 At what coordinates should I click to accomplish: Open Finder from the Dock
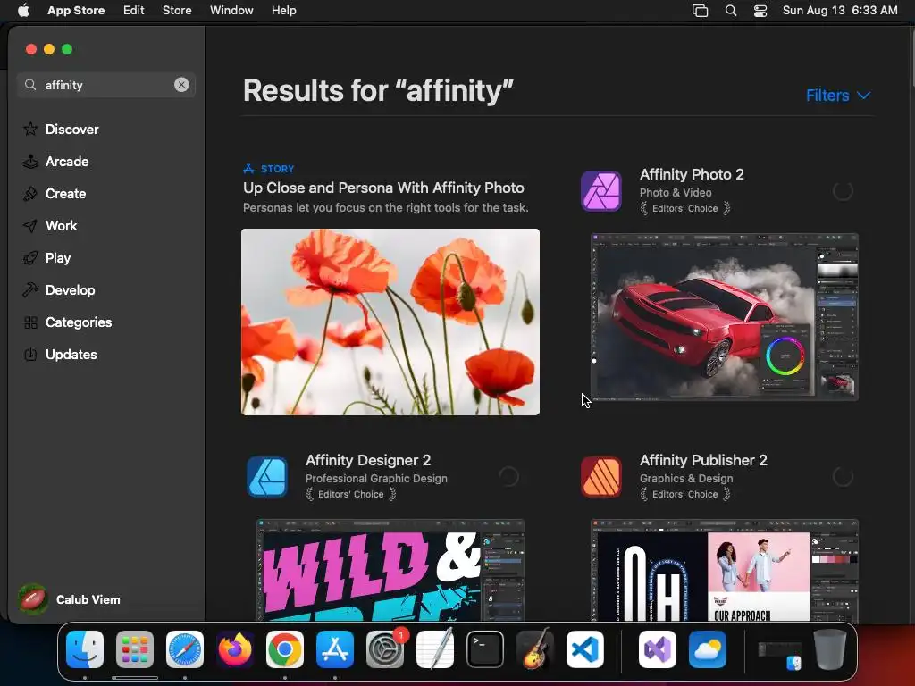[x=85, y=649]
